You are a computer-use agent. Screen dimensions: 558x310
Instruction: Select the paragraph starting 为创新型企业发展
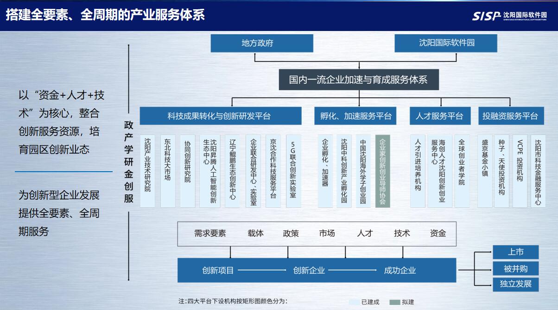pos(59,214)
